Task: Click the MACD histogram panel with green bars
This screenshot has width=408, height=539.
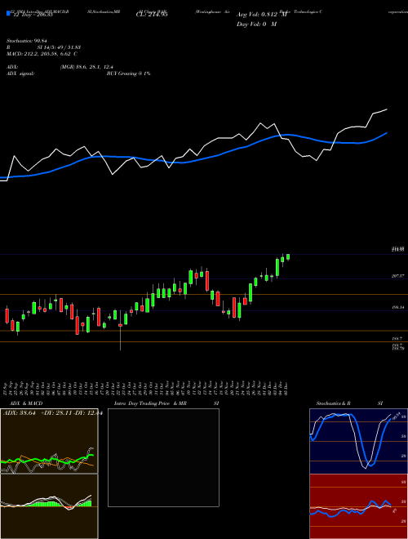Action: [49, 506]
